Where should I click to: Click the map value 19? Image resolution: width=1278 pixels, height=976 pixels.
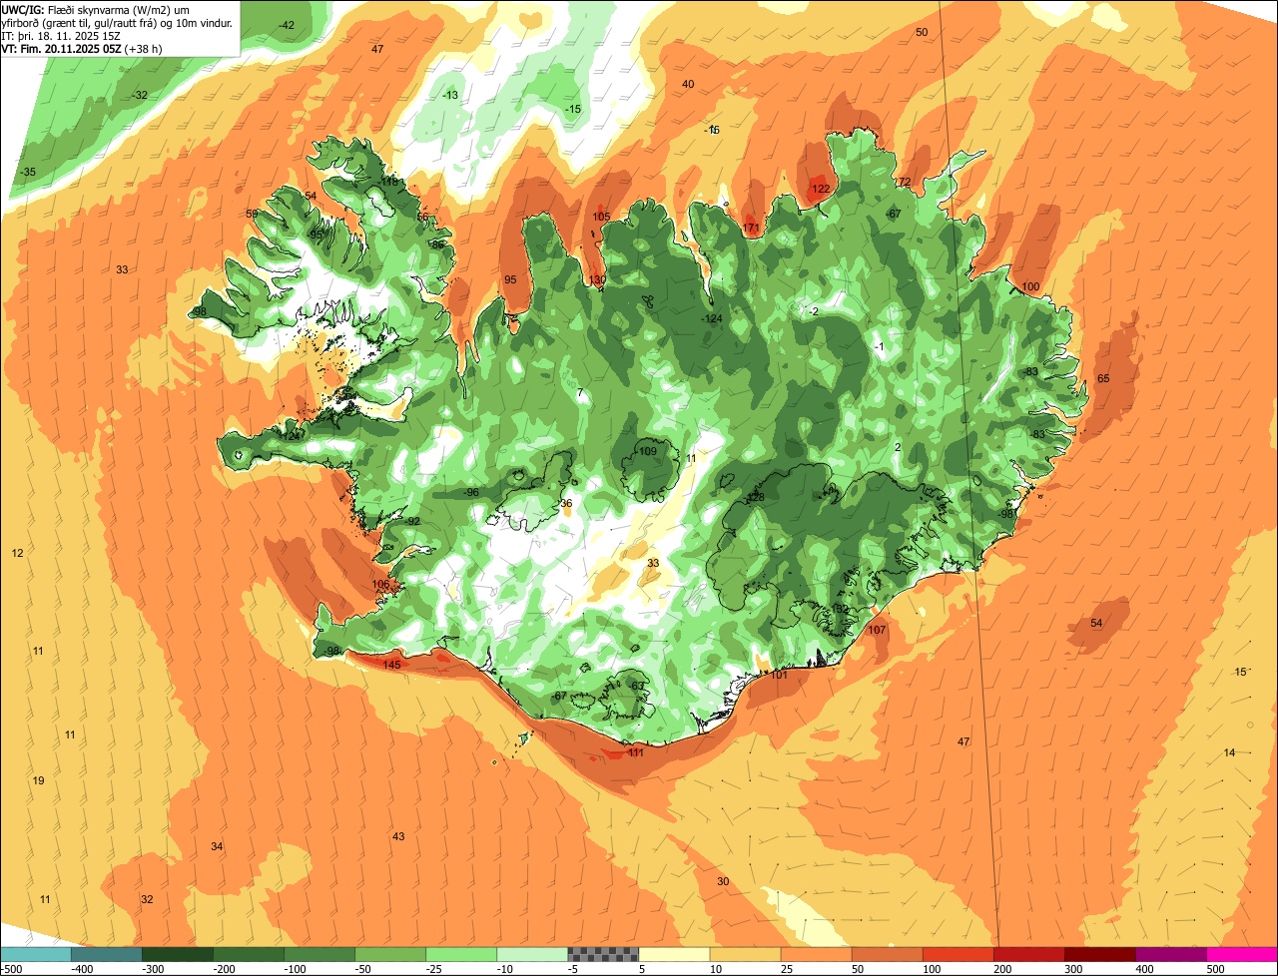pos(38,780)
